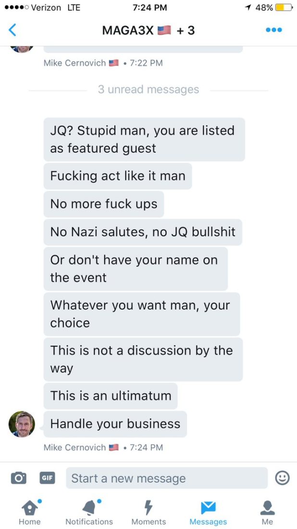The height and width of the screenshot is (529, 297).
Task: Tap Mike Cernovich name at 7:22 PM
Action: coord(74,63)
